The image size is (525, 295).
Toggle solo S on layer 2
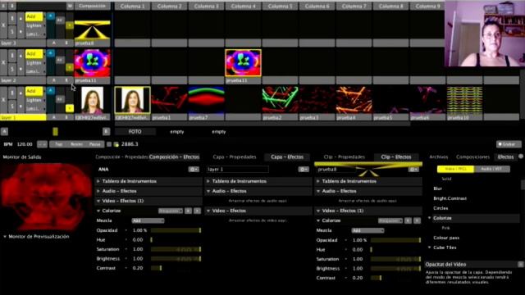[x=12, y=69]
